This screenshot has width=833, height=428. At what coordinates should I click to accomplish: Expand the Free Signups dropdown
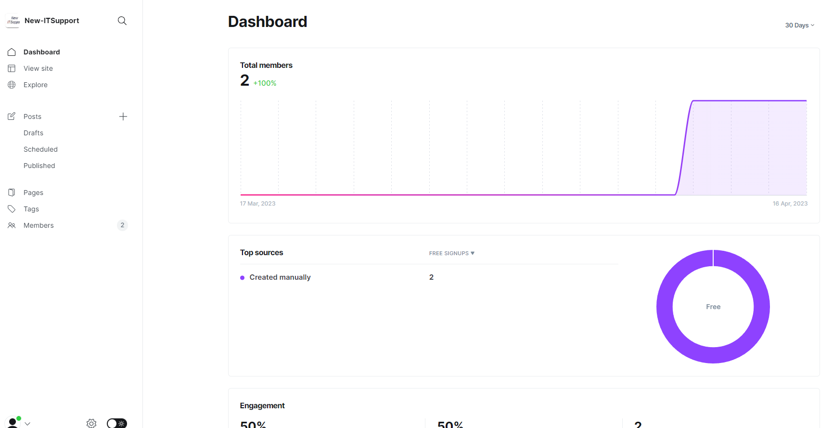point(451,253)
